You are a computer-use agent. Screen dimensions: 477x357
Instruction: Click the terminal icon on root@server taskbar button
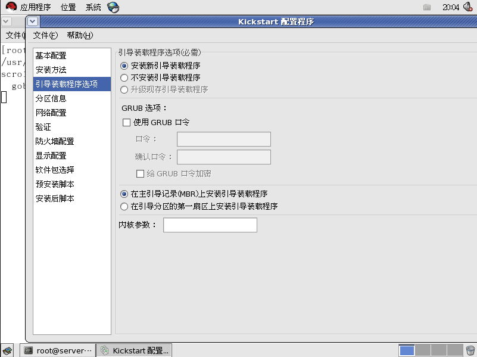[29, 350]
